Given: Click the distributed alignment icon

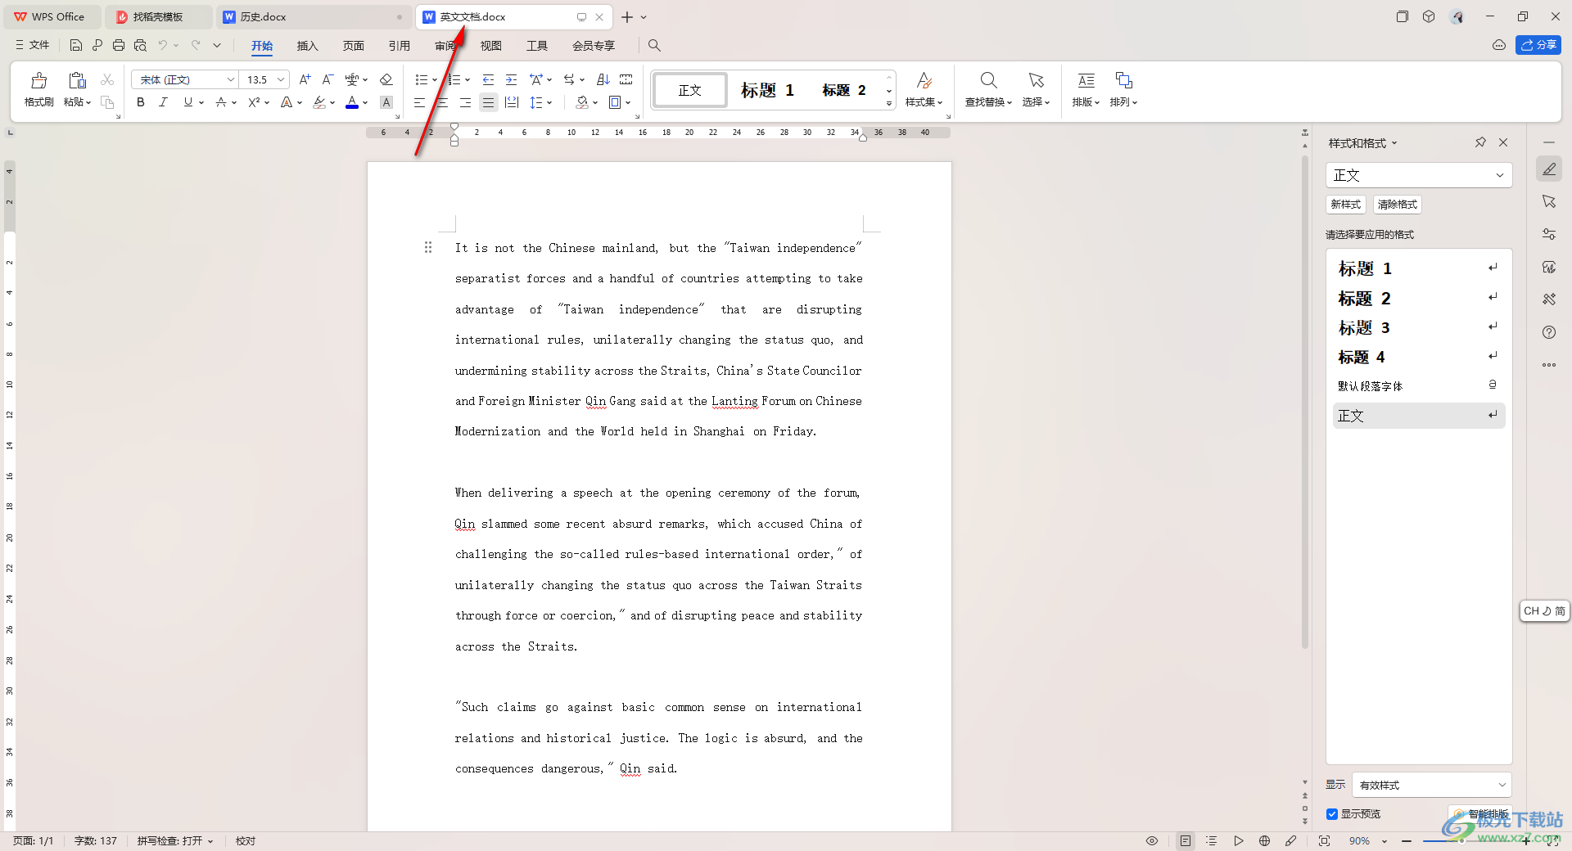Looking at the screenshot, I should coord(512,102).
